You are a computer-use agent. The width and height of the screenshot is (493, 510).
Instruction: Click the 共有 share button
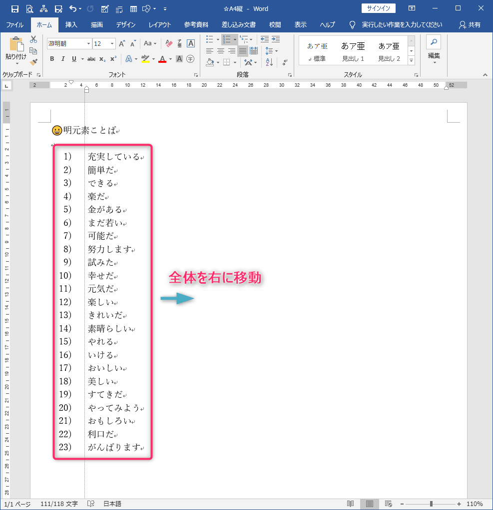(470, 25)
